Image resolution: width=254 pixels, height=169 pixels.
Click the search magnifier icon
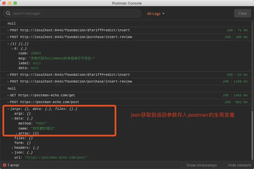pos(8,13)
